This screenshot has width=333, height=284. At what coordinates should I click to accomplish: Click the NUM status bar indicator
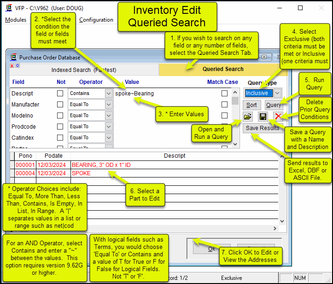[300, 278]
